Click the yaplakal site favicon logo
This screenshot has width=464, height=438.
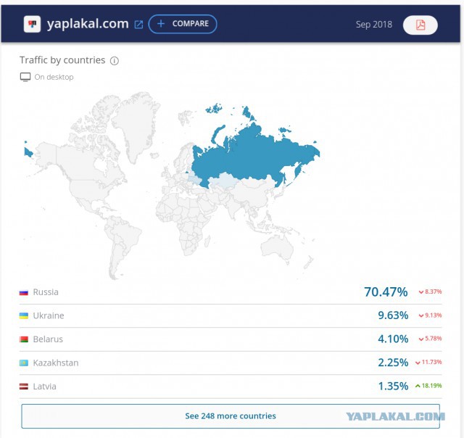click(32, 24)
